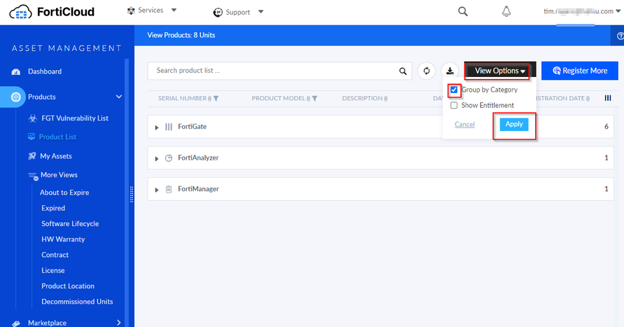Click the sidebar resize handle dots
The width and height of the screenshot is (624, 327).
[132, 195]
